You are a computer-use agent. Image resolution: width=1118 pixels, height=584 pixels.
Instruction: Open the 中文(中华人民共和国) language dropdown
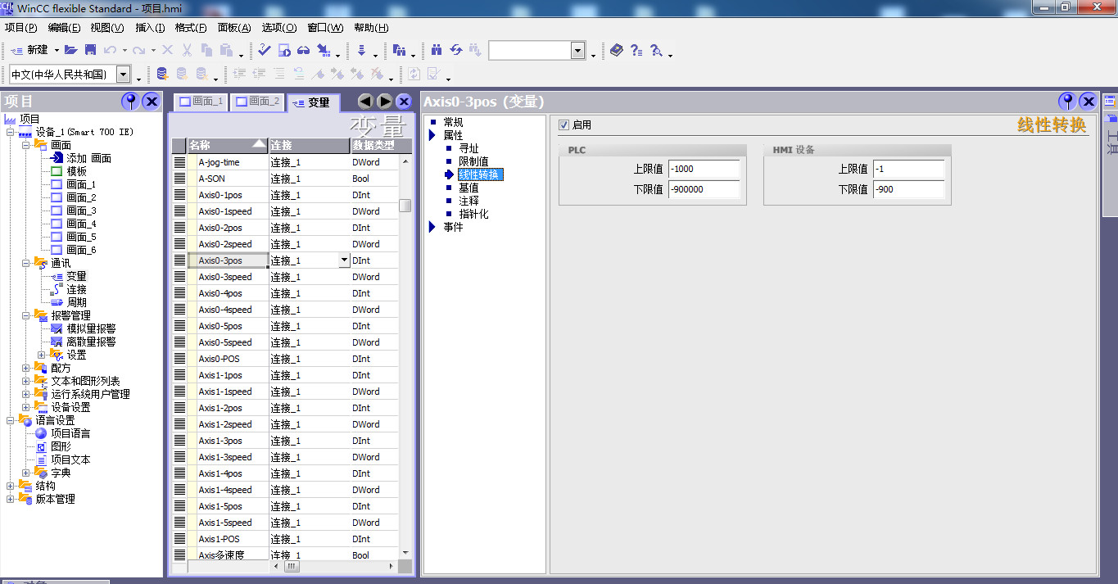[x=123, y=75]
